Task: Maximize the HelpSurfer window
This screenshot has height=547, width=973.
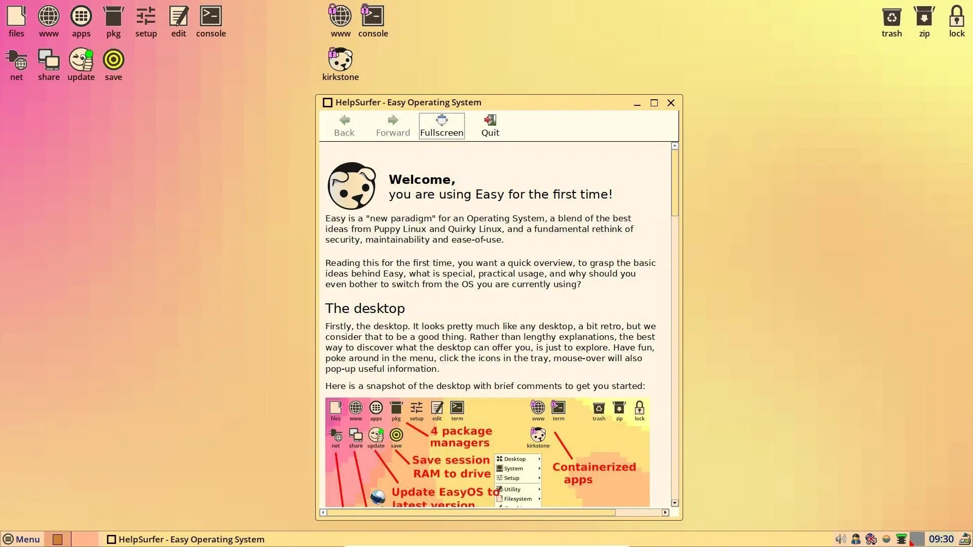Action: coord(654,103)
